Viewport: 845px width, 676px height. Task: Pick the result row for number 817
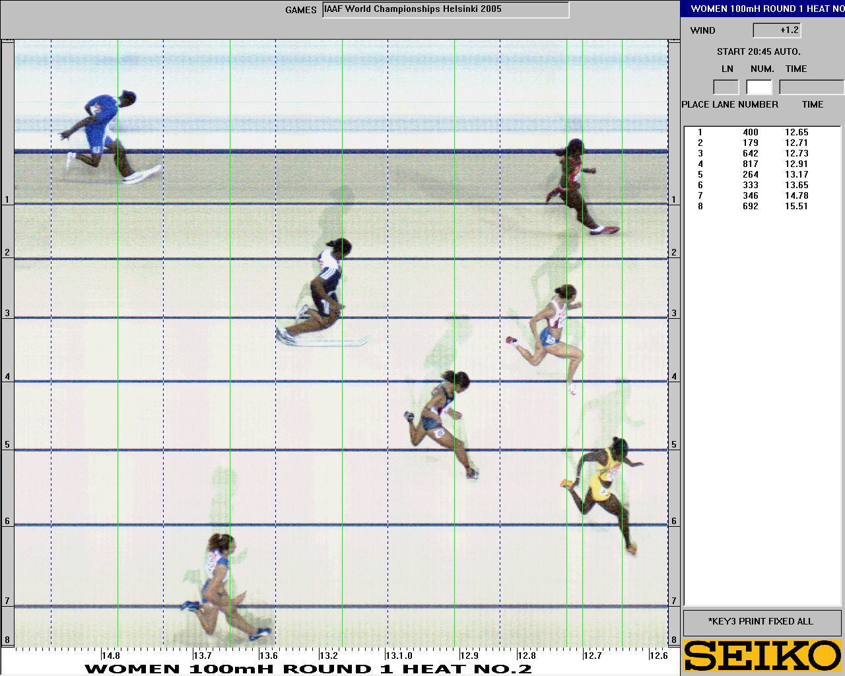point(753,164)
